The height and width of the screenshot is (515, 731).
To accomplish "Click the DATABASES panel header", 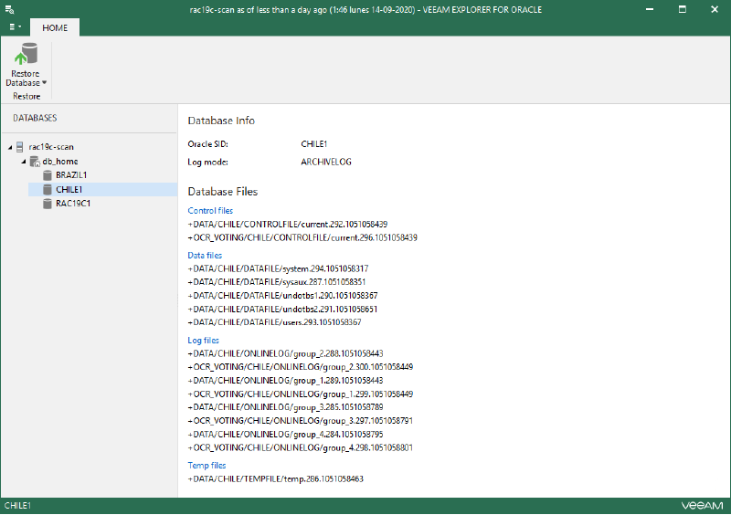I will (x=35, y=118).
